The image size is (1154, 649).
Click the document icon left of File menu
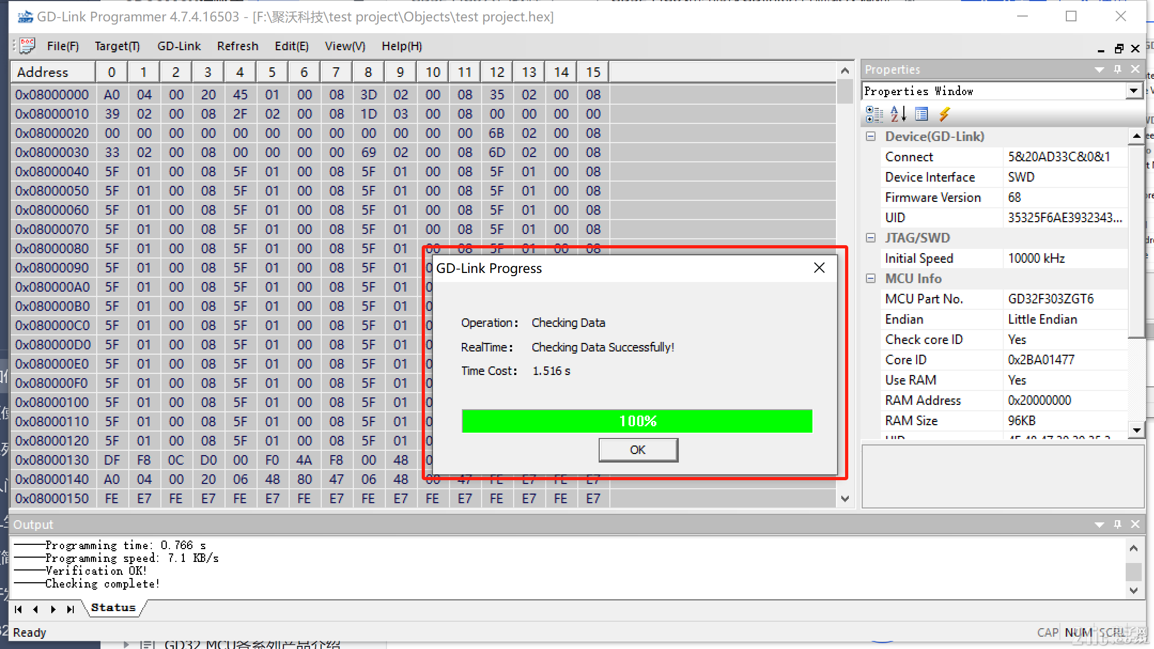pos(27,46)
